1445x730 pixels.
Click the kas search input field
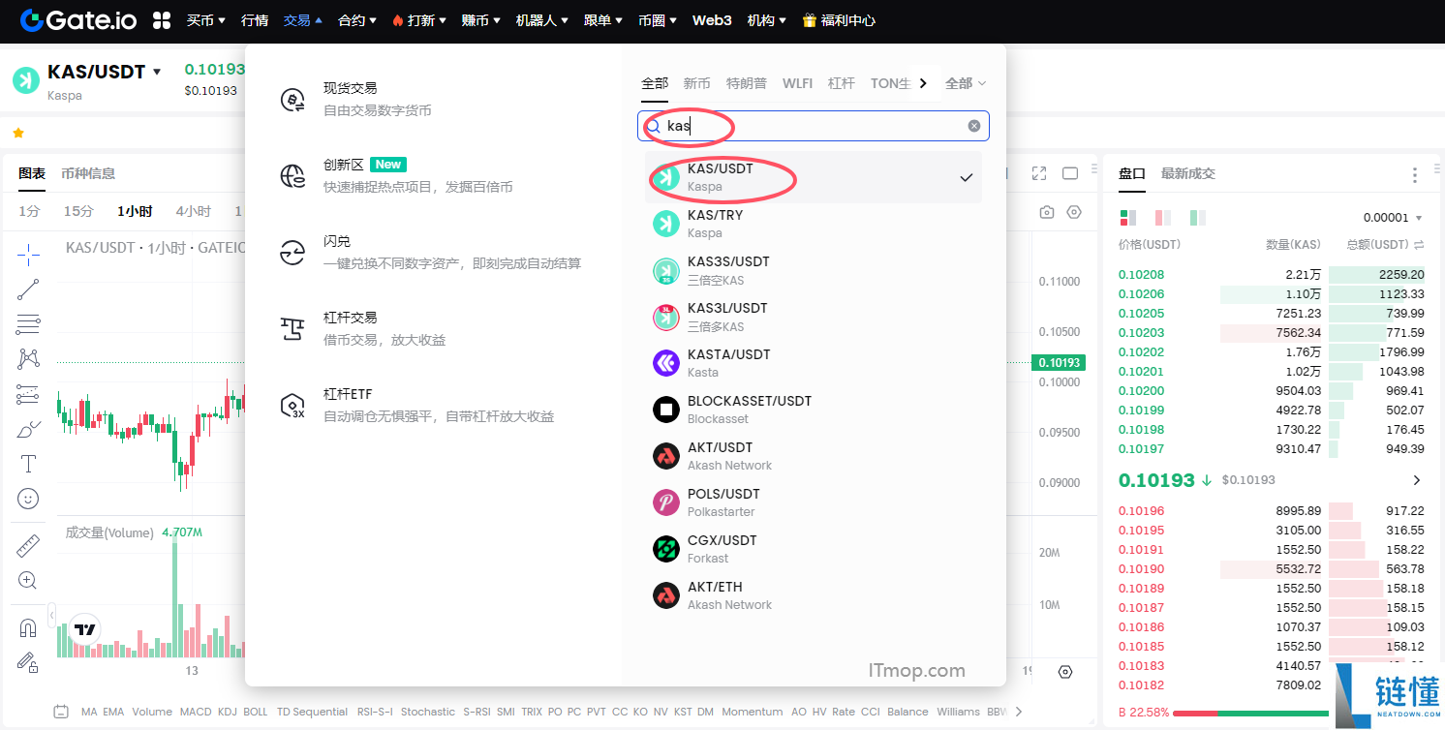814,126
